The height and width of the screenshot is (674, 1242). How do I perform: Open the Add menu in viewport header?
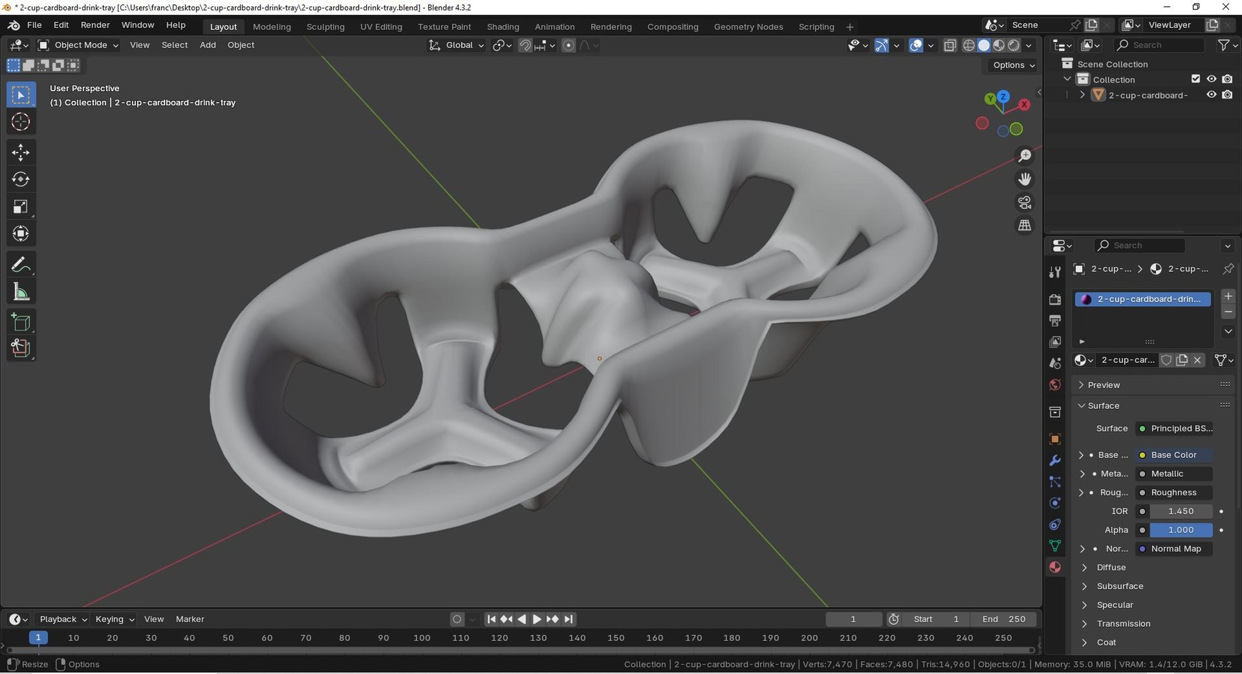click(208, 45)
